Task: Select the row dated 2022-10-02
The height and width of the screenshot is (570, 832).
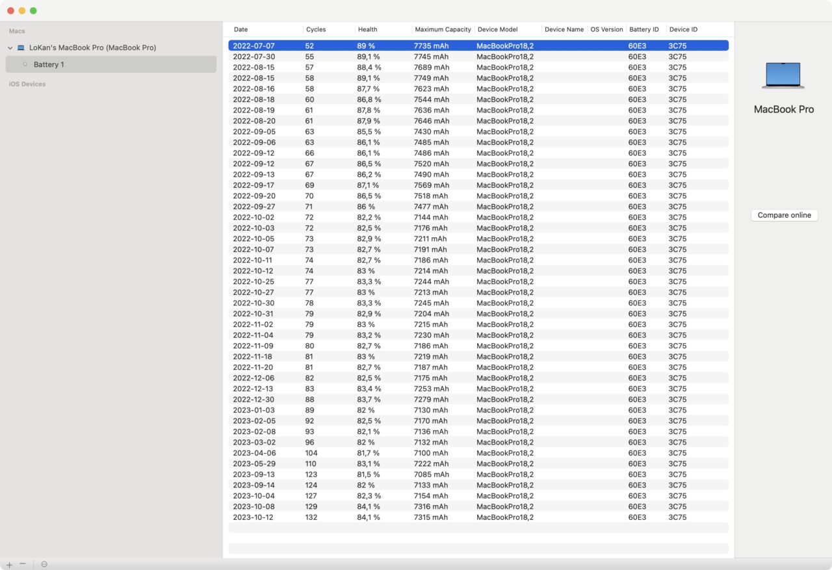Action: click(x=478, y=217)
